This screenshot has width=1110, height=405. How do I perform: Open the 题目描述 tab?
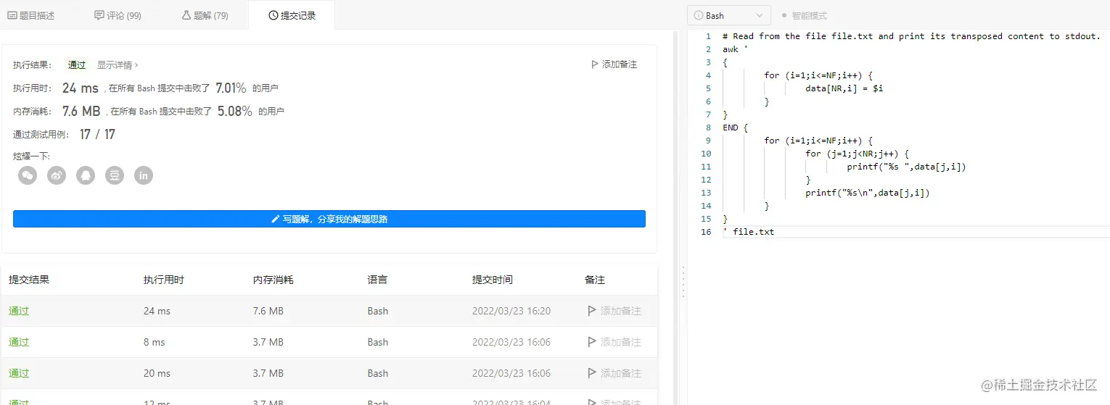(31, 15)
